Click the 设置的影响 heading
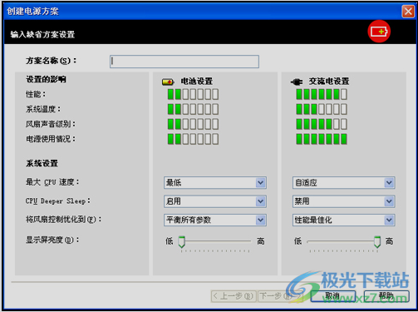The image size is (418, 312). point(46,79)
